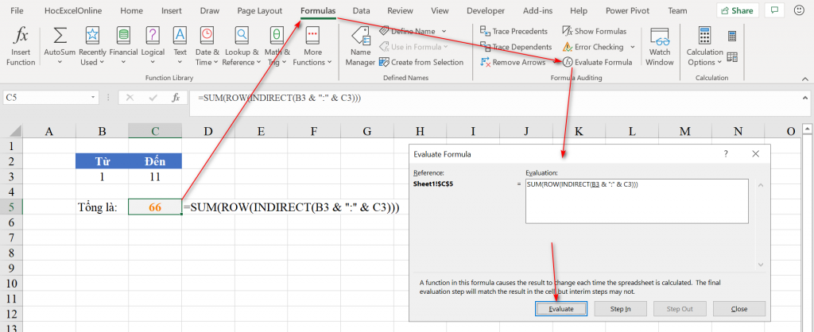Viewport: 814px width, 332px height.
Task: Click Evaluate Formula in the ribbon
Action: click(598, 62)
